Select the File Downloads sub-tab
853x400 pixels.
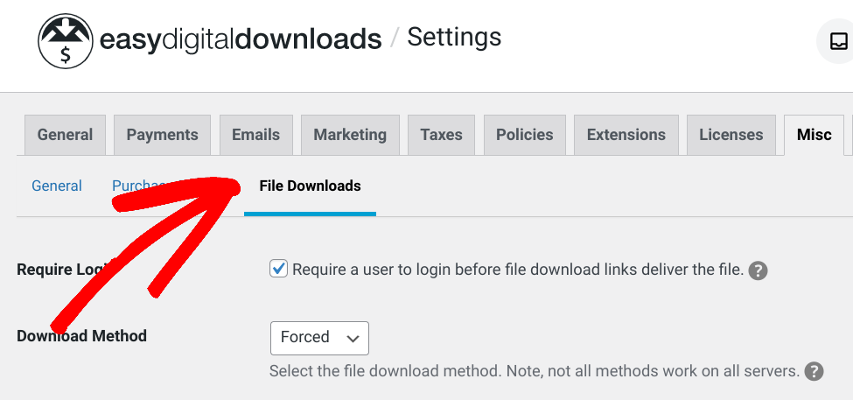tap(310, 186)
